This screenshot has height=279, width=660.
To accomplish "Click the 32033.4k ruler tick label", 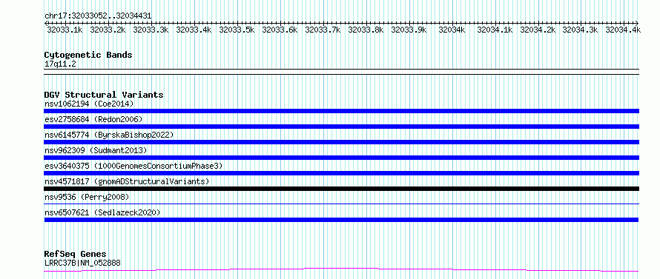I will [x=194, y=30].
